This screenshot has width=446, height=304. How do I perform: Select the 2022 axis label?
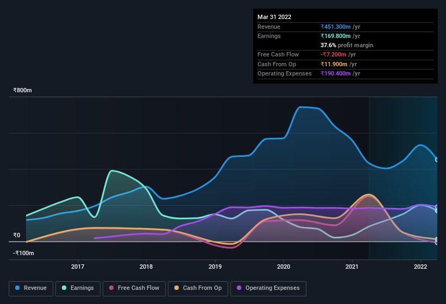(420, 267)
